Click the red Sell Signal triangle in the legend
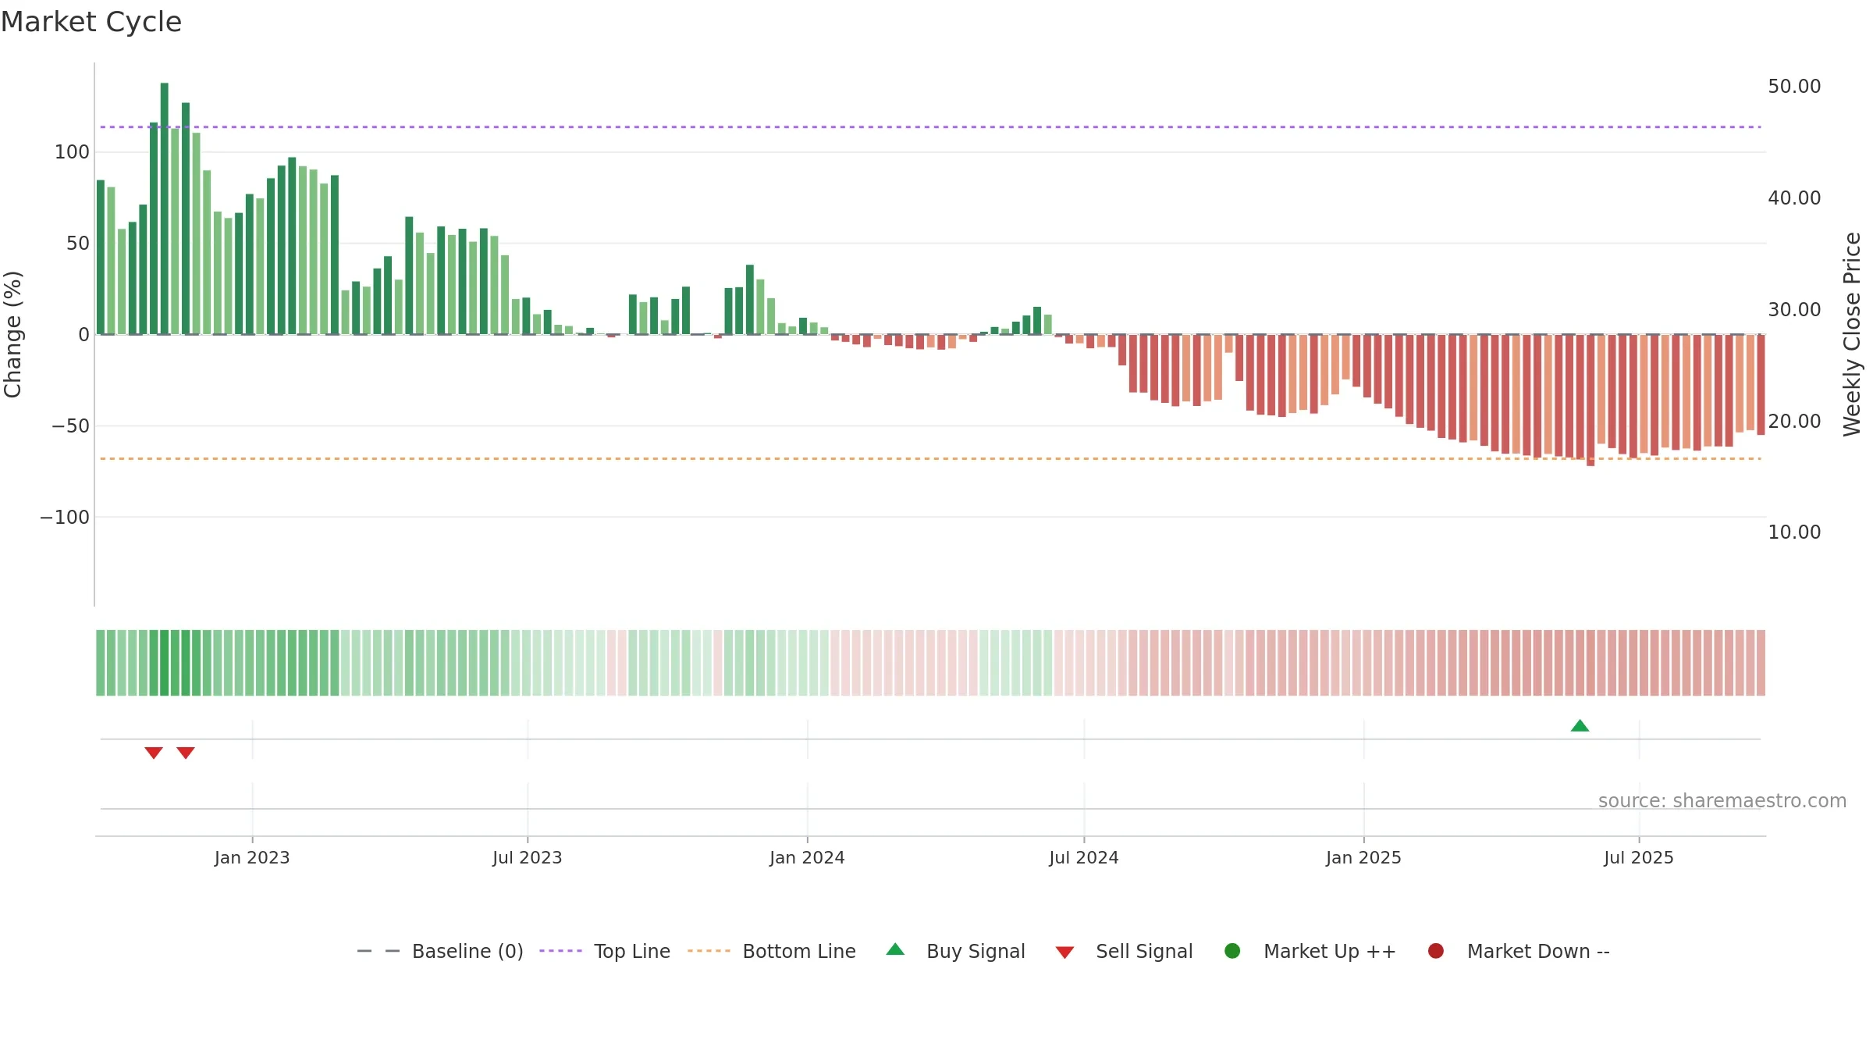1873x1054 pixels. 1064,953
